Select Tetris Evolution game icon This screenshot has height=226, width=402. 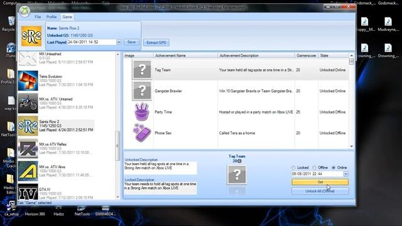28,81
